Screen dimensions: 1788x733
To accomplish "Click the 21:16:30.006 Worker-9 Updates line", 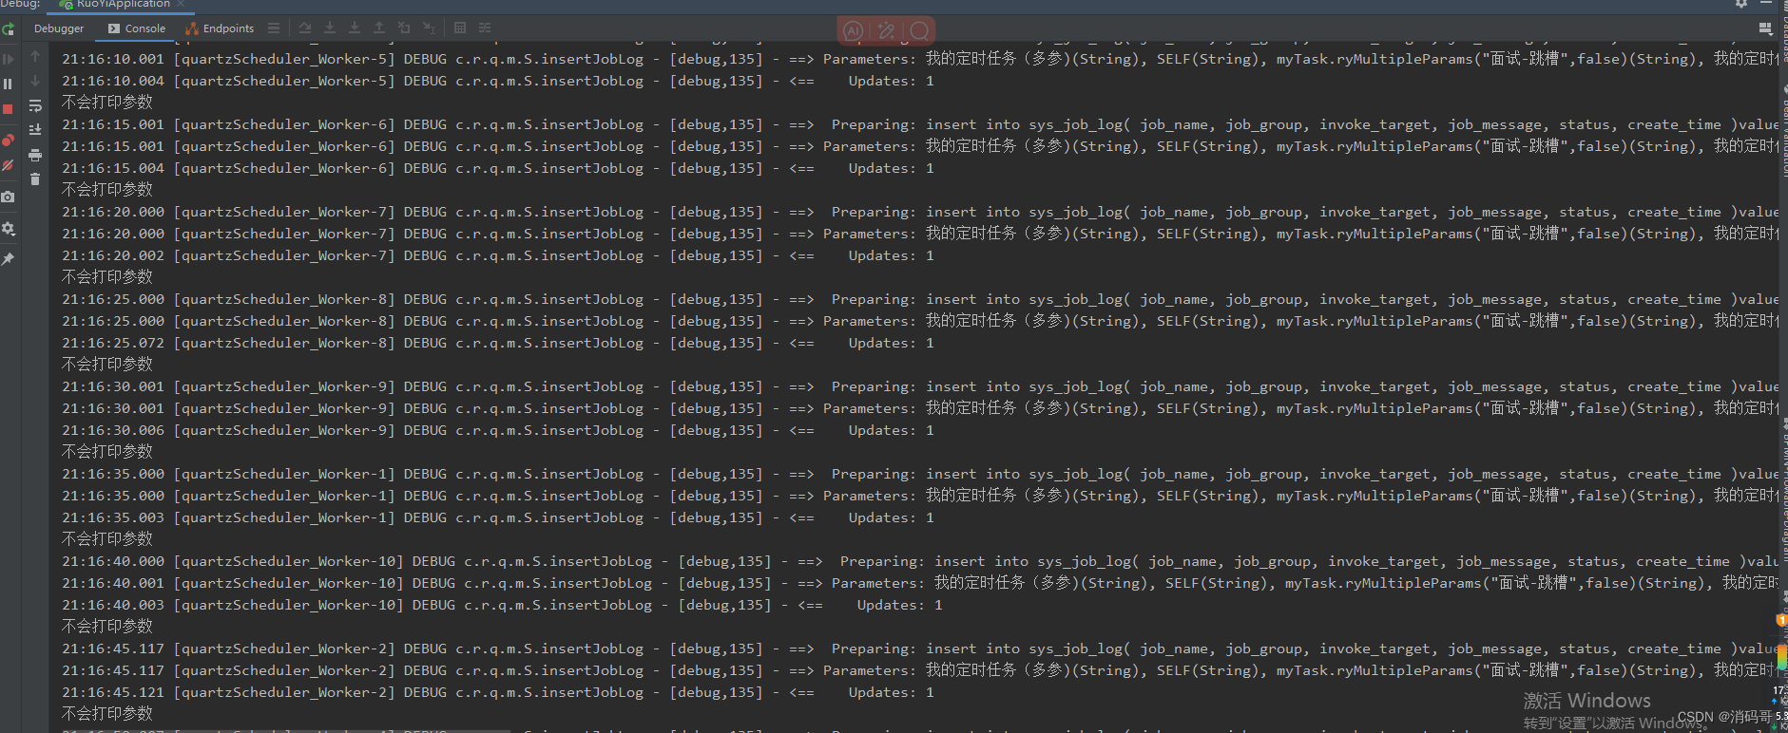I will pyautogui.click(x=498, y=430).
